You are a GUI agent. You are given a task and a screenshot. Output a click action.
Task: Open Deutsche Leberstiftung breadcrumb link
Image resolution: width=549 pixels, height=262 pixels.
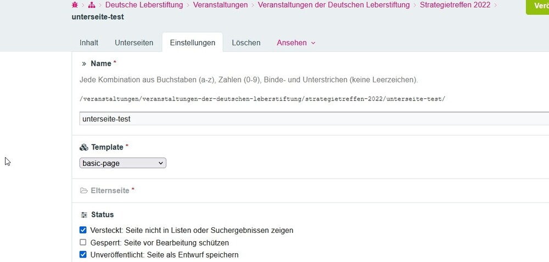point(145,5)
